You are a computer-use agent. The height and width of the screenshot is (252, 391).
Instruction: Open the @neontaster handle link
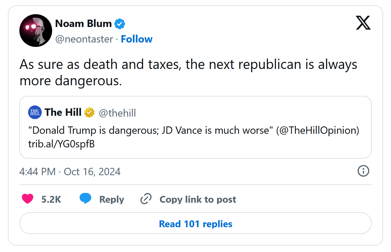coord(84,39)
